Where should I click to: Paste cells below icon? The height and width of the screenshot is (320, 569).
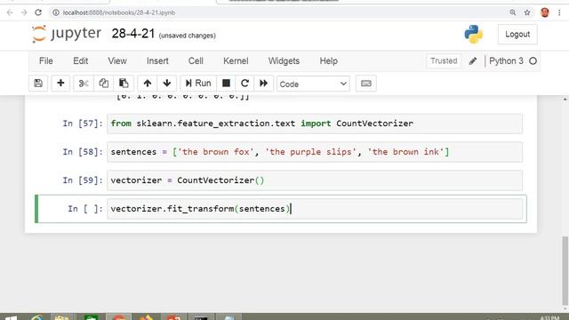pyautogui.click(x=124, y=84)
